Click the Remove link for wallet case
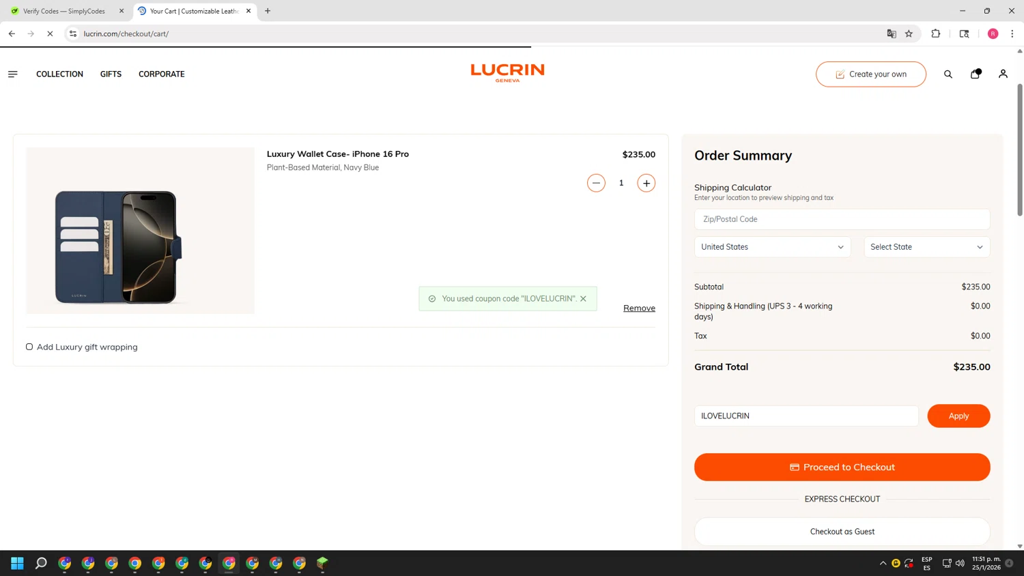The height and width of the screenshot is (576, 1024). click(639, 308)
